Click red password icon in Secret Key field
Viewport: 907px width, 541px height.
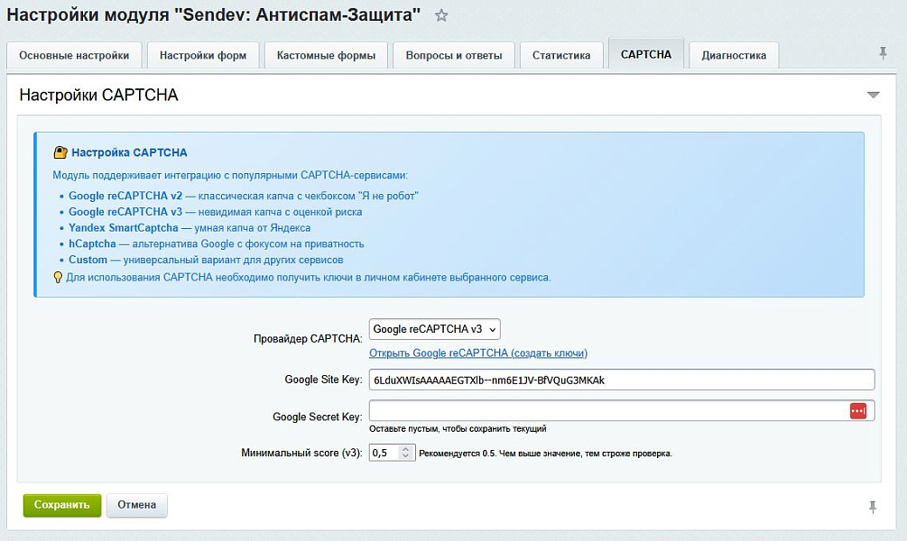[x=857, y=411]
